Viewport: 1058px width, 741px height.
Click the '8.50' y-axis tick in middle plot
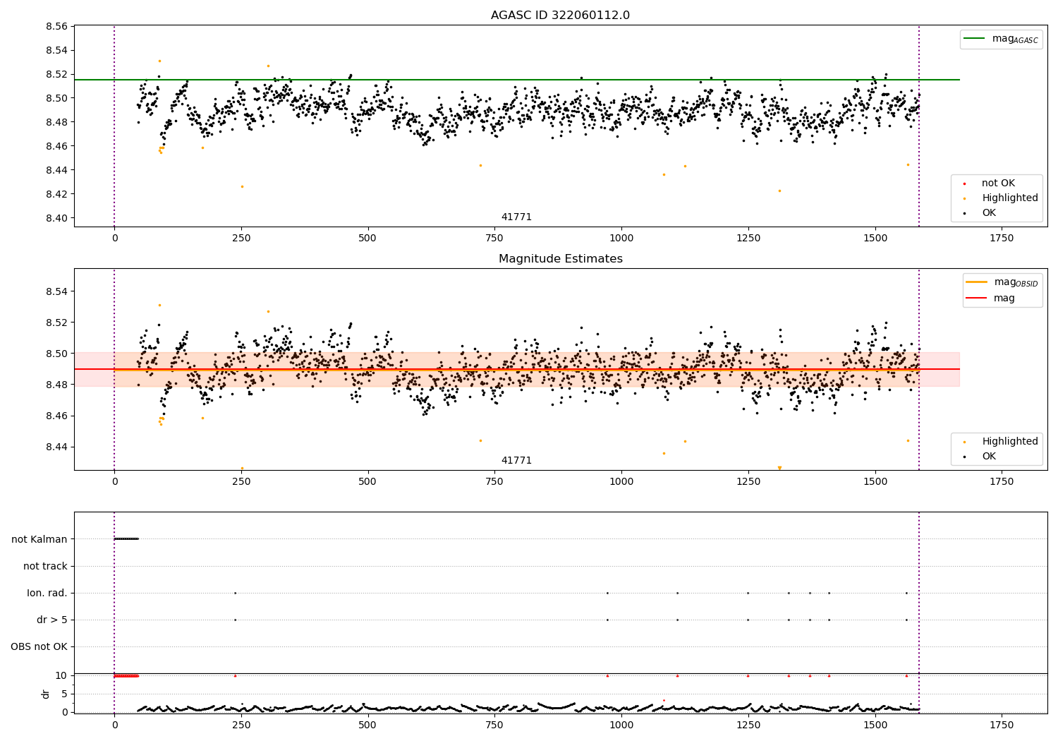(56, 354)
